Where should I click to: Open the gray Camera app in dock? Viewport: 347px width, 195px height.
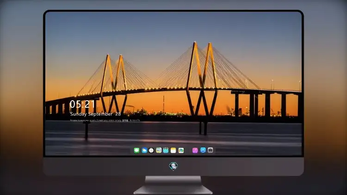tap(210, 150)
